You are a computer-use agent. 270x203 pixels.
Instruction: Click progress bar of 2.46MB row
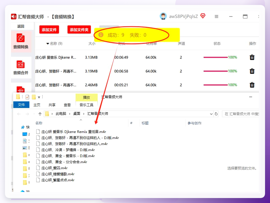(x=215, y=85)
